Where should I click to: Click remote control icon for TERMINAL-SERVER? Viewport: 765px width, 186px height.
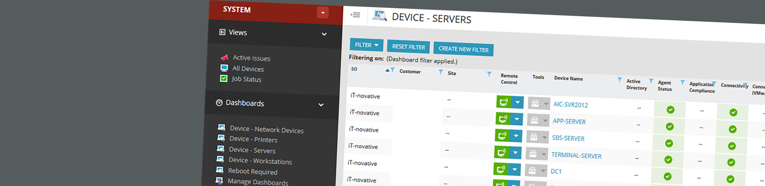click(x=501, y=152)
